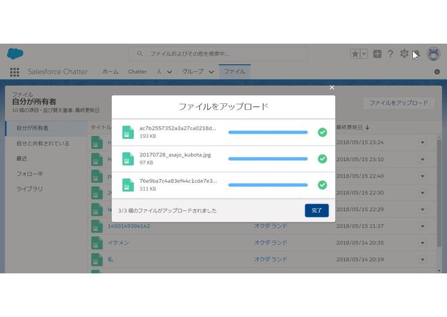Click file icon for 76e9ba7c4a83ef44c1cde7e3
Screen dimensions: 447x317
coord(128,185)
